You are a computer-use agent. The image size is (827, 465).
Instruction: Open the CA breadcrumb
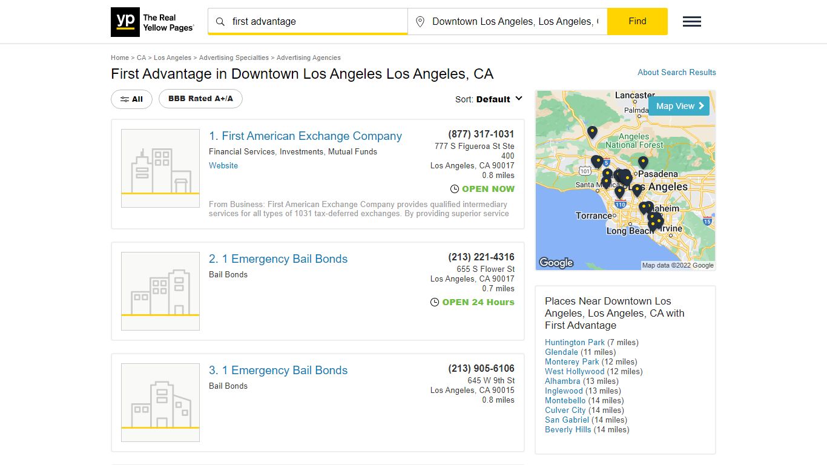(141, 58)
